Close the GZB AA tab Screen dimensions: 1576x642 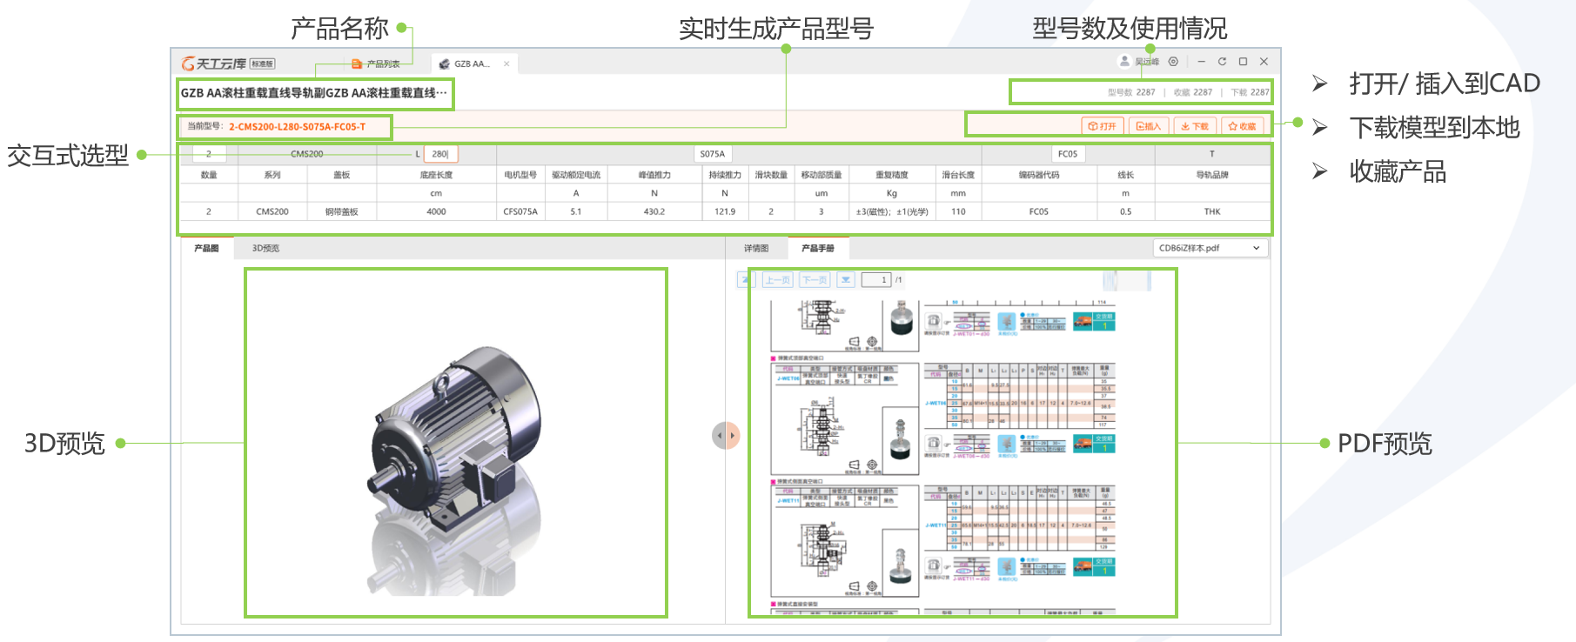point(506,64)
